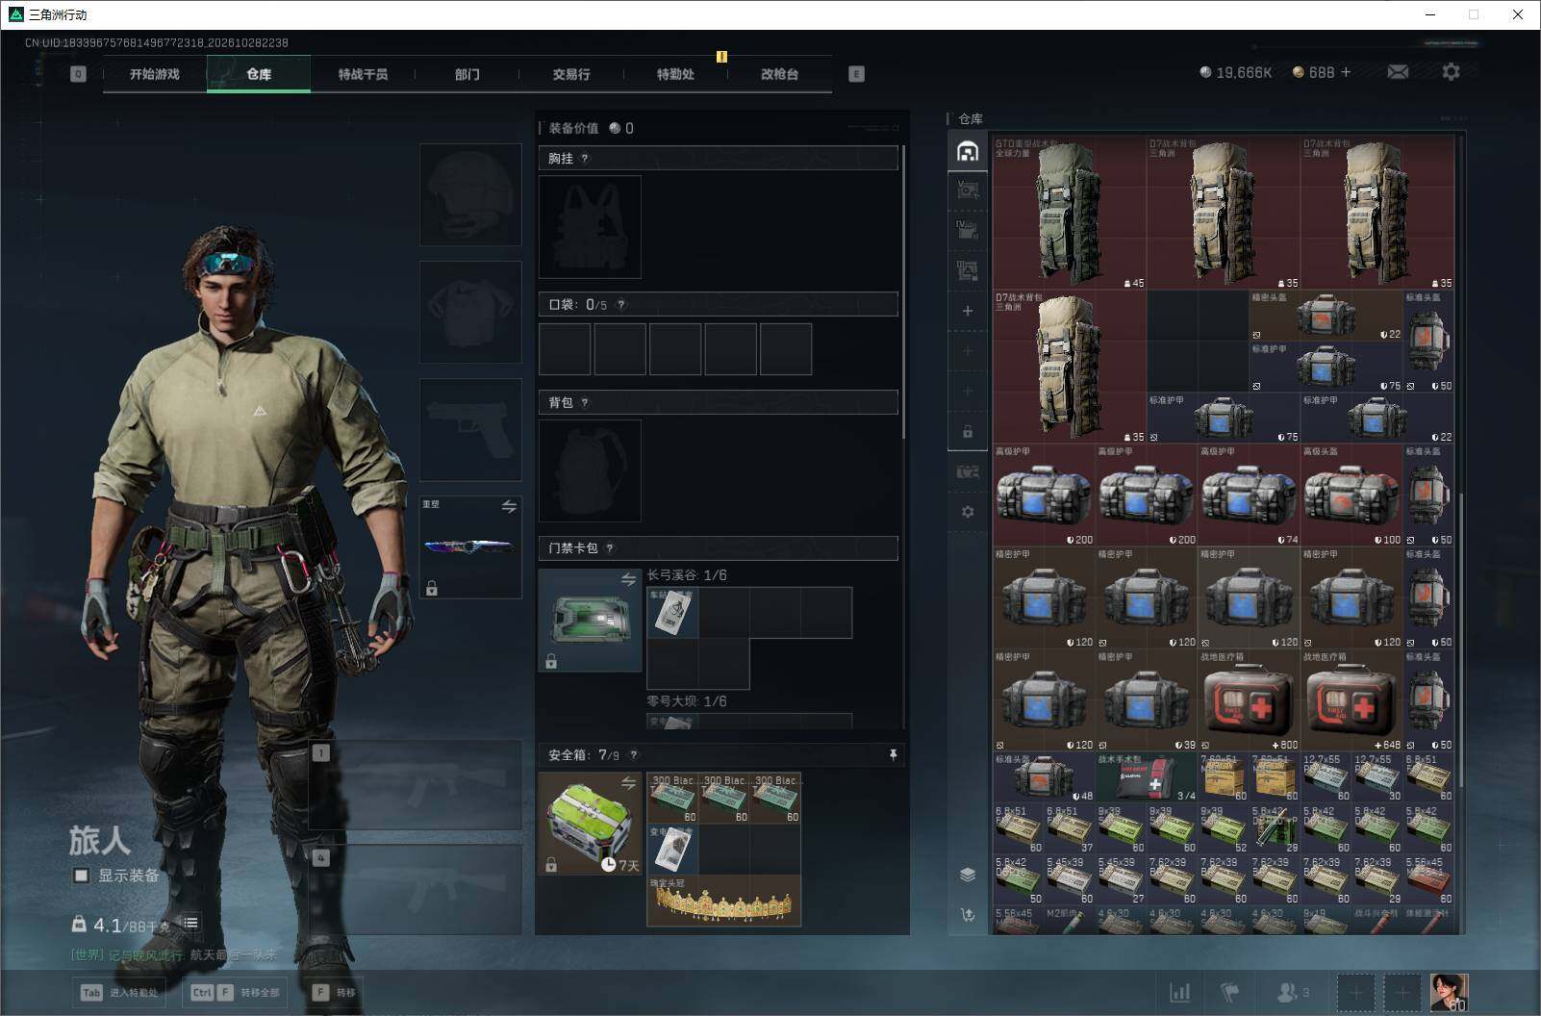The width and height of the screenshot is (1541, 1016).
Task: Swap the key card case
Action: click(628, 579)
